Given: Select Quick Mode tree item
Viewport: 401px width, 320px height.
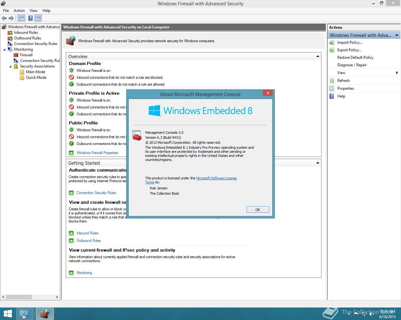Looking at the screenshot, I should coord(36,77).
